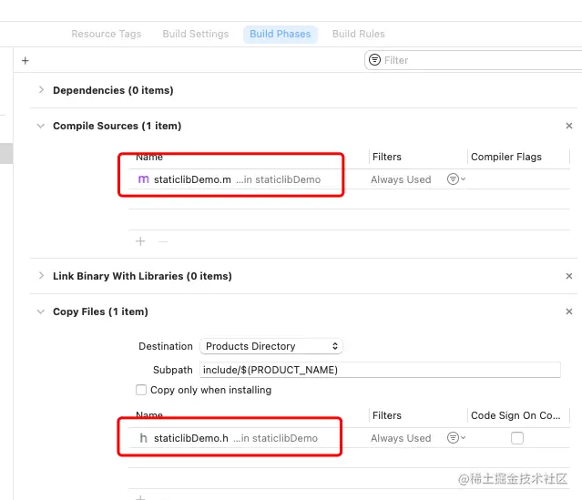Screen dimensions: 582x500
Task: Switch to the Build Settings tab
Action: pyautogui.click(x=195, y=34)
